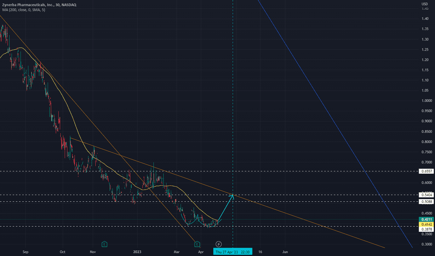This screenshot has height=256, width=435.
Task: Click the Mar label on the time axis
Action: coord(176,252)
